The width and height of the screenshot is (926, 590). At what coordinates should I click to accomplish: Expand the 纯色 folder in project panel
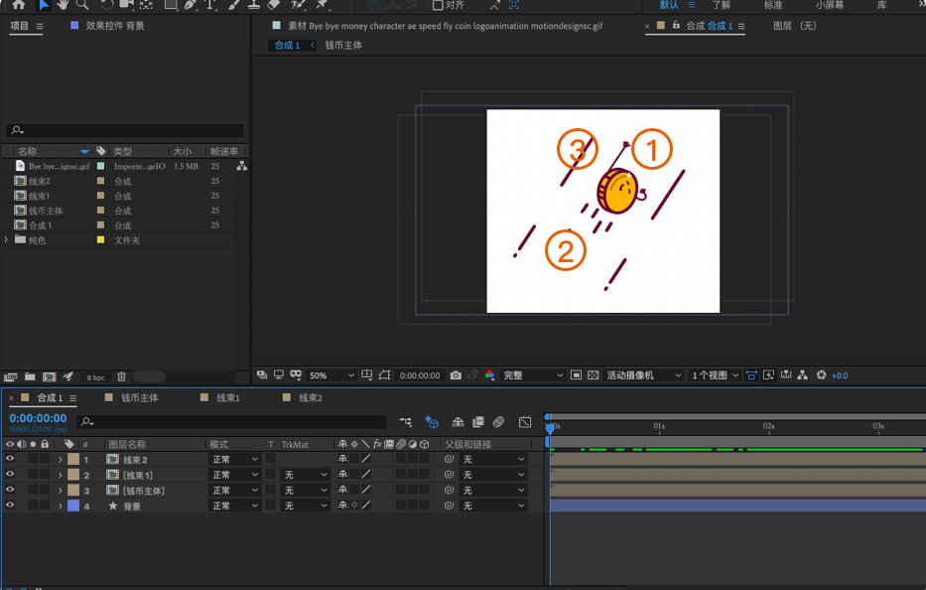click(7, 239)
